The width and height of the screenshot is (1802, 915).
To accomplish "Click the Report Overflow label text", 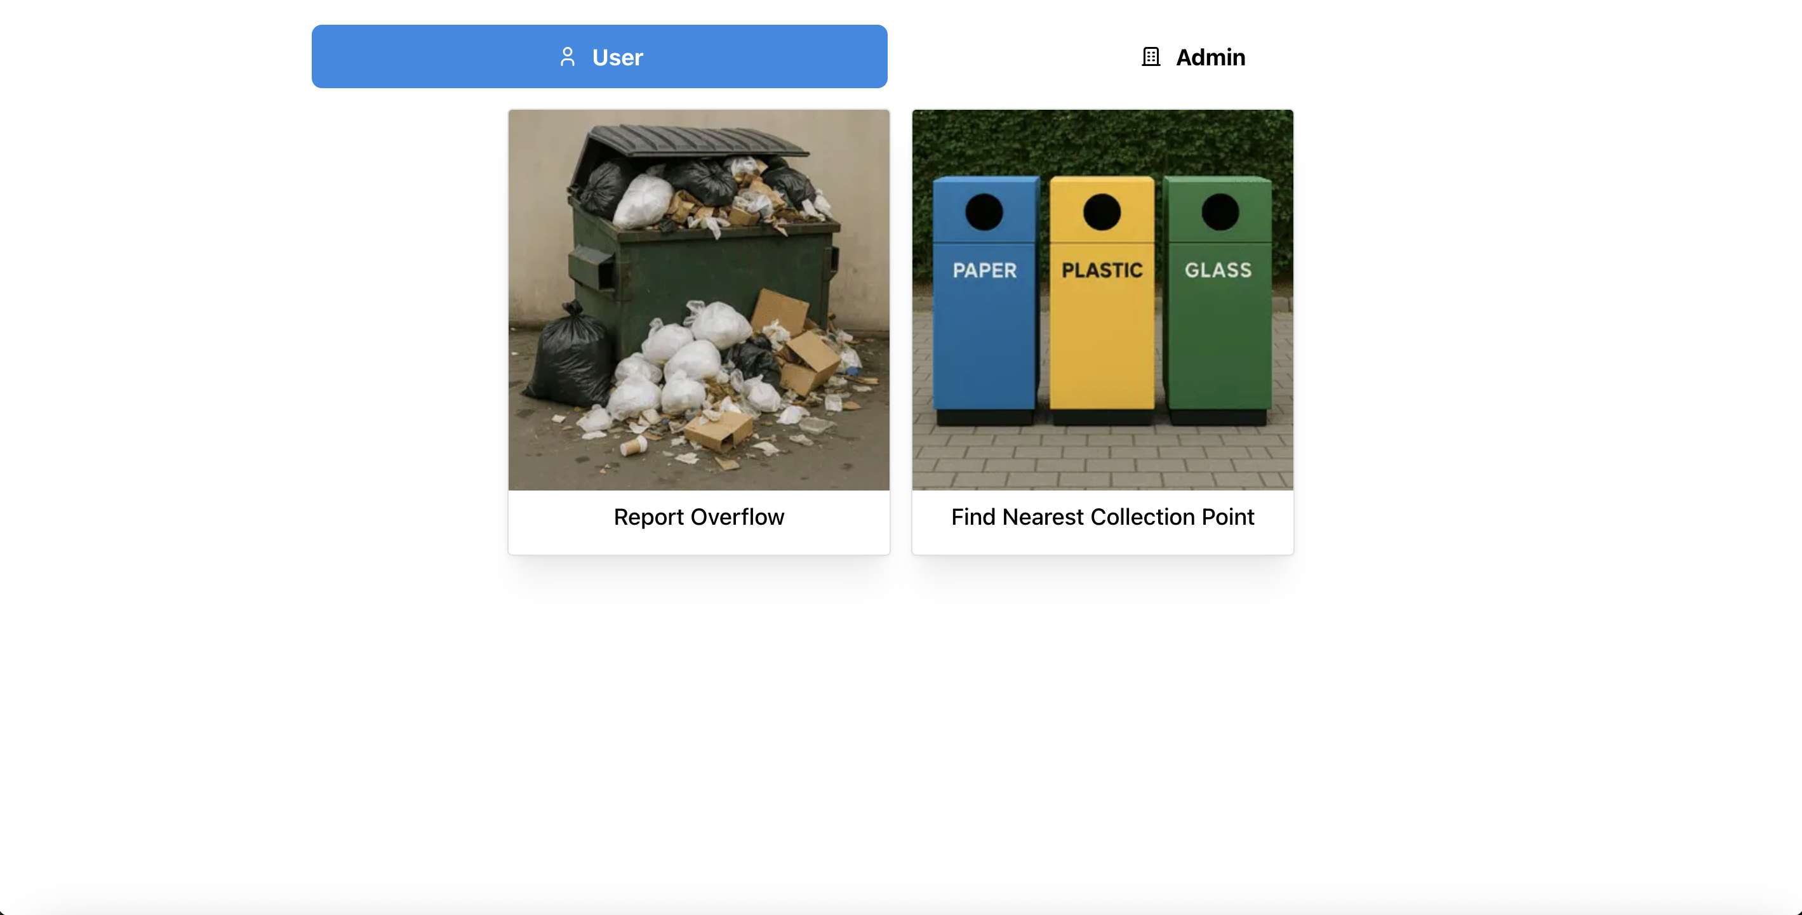I will (x=698, y=517).
